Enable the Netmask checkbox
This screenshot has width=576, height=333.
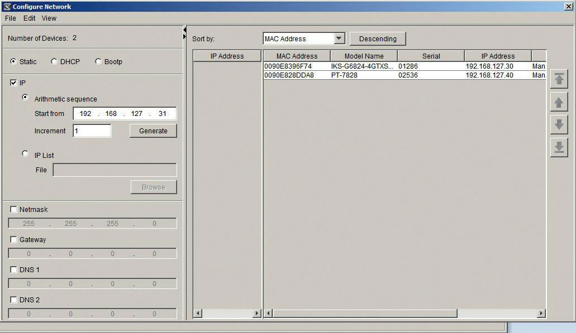tap(13, 209)
